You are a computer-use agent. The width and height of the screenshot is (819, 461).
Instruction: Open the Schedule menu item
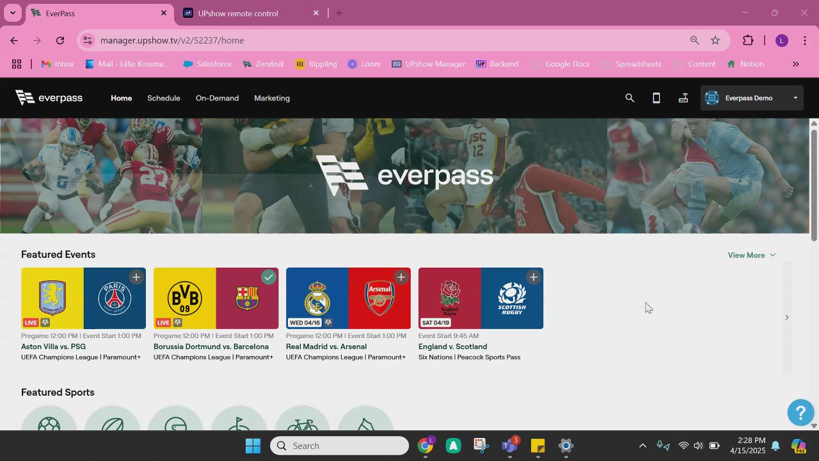tap(164, 98)
